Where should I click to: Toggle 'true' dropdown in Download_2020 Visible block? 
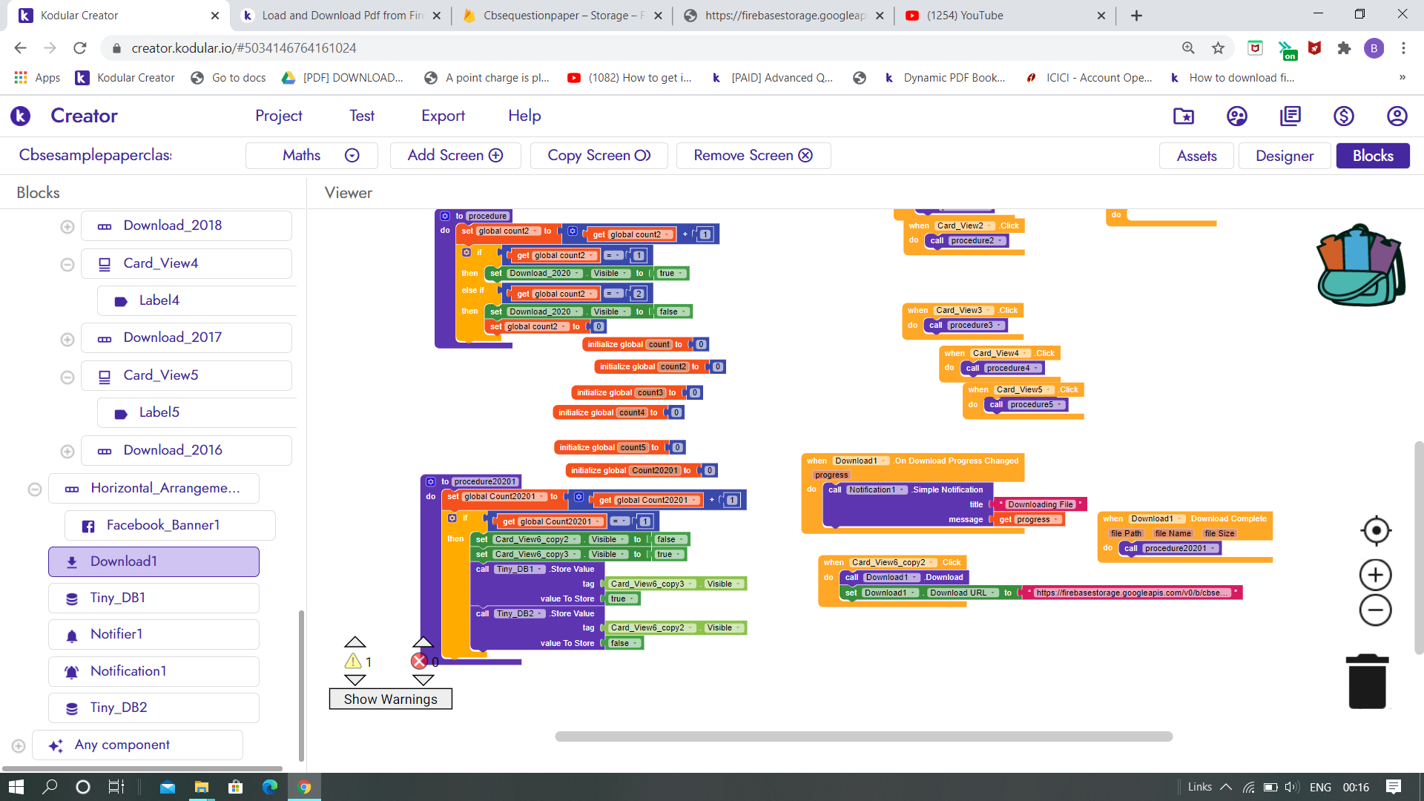point(671,273)
